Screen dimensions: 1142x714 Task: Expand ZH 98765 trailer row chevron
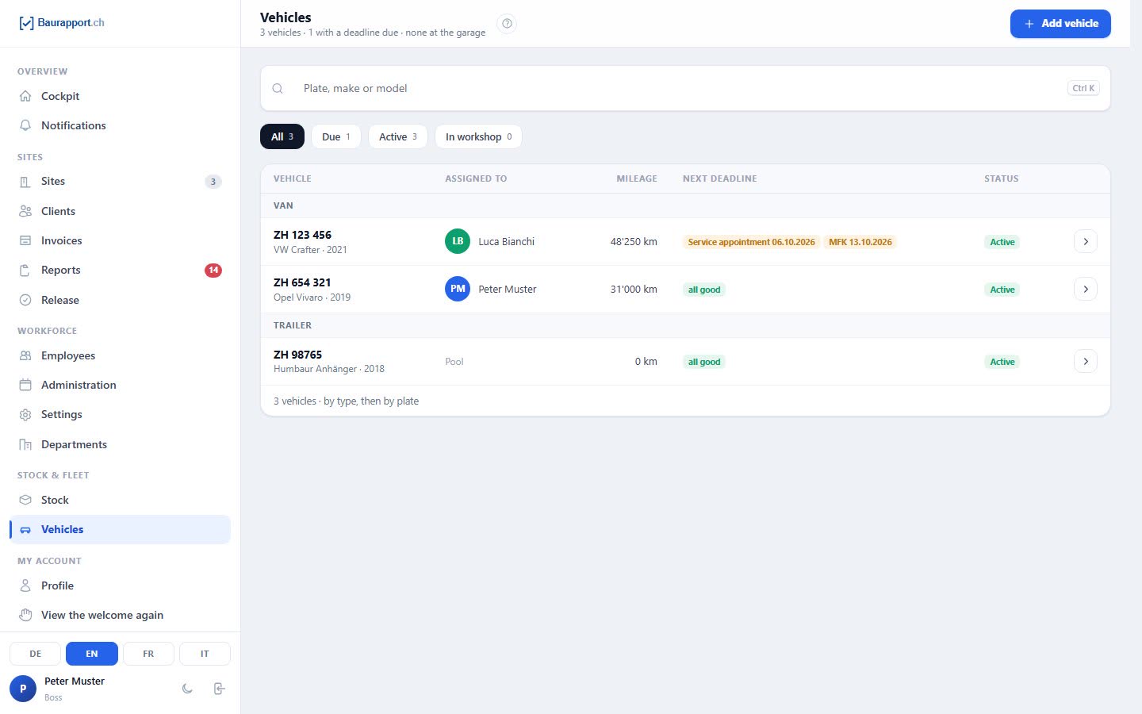(x=1086, y=361)
